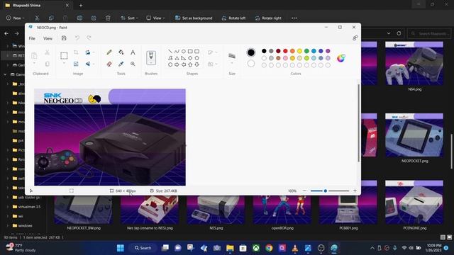
Task: Open the Xbox app from taskbar
Action: pyautogui.click(x=256, y=248)
